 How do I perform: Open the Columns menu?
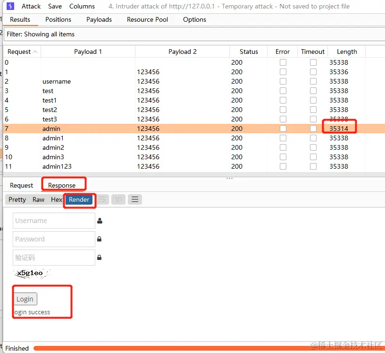click(82, 6)
